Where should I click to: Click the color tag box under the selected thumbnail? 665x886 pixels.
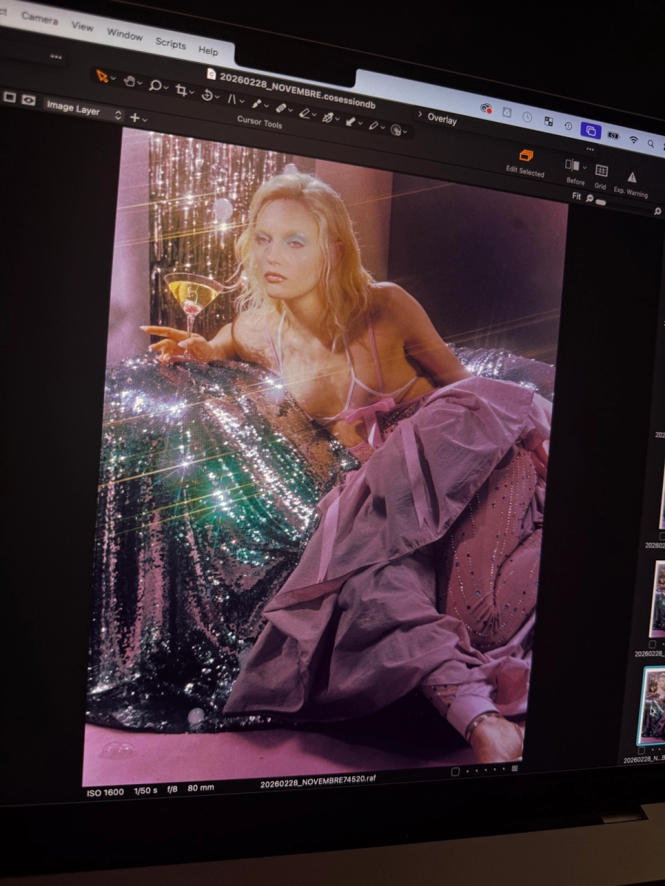click(x=641, y=750)
